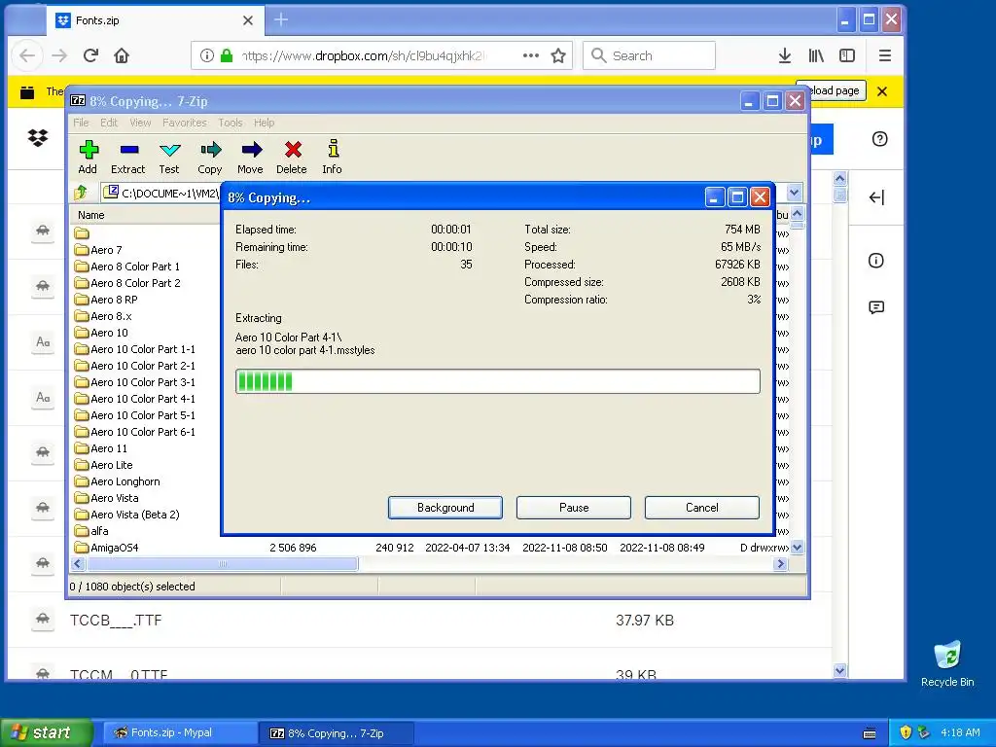This screenshot has width=996, height=747.
Task: Click the Reload page button
Action: tap(836, 90)
